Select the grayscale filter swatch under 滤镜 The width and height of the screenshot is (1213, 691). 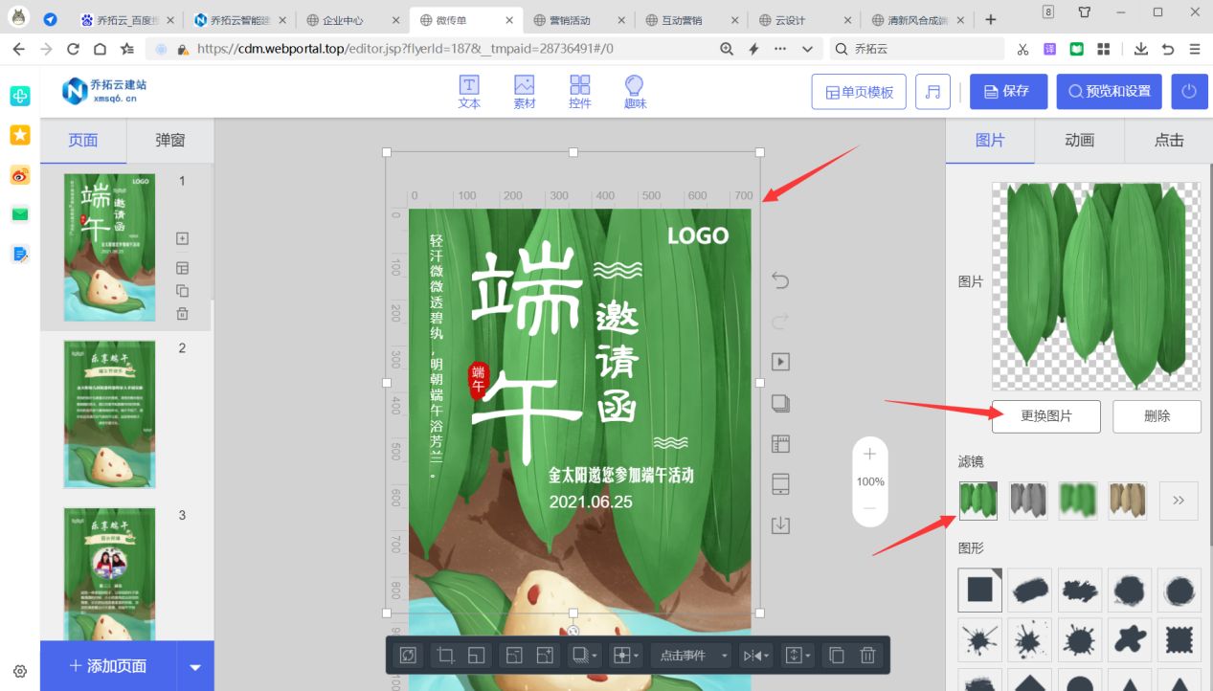[x=1027, y=501]
